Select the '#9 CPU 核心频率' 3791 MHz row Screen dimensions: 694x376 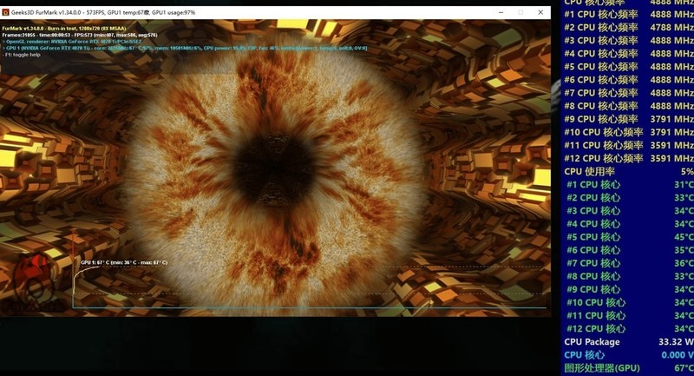click(x=629, y=119)
